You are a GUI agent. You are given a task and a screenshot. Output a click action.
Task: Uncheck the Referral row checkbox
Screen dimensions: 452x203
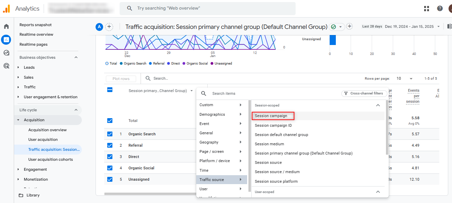[110, 145]
